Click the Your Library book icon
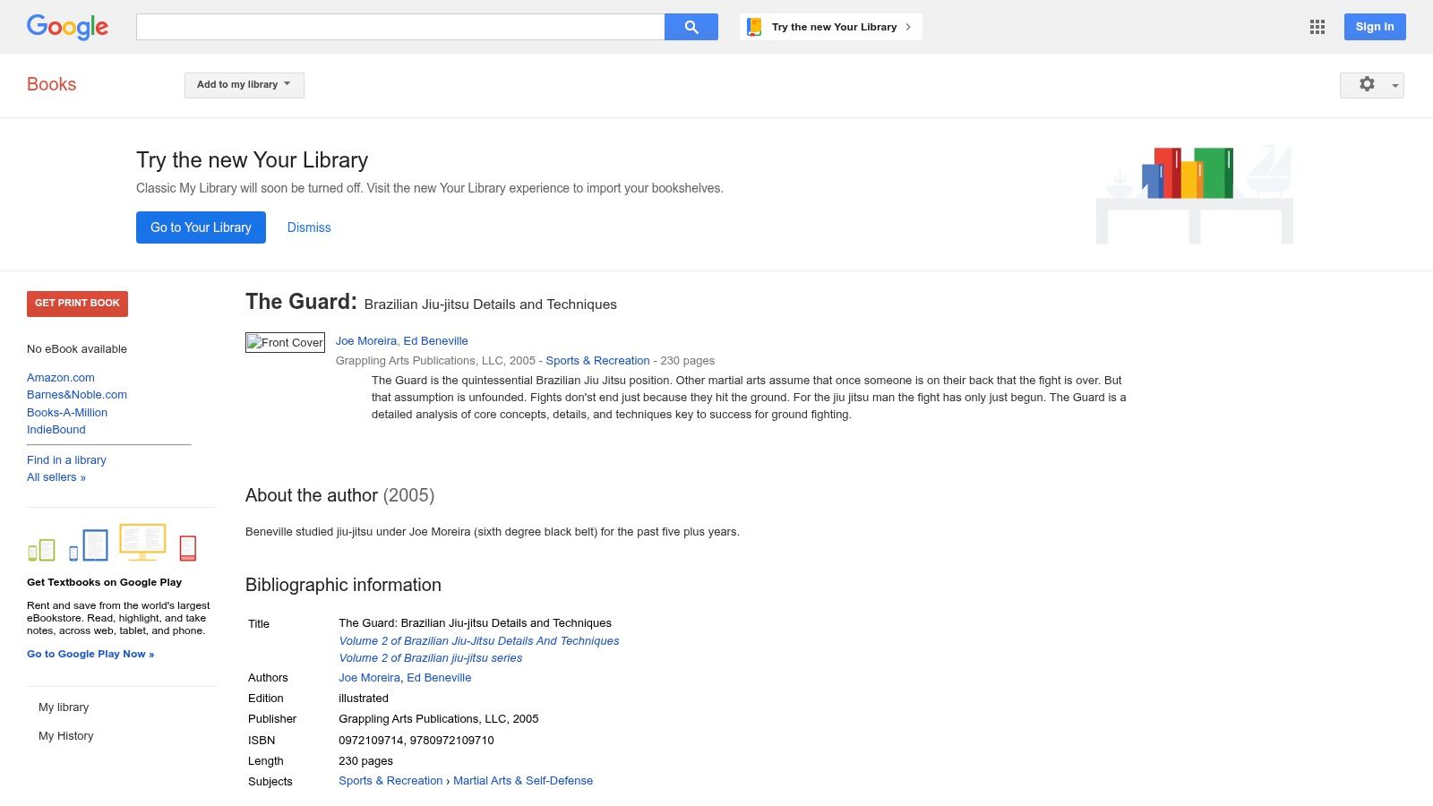 (x=754, y=27)
